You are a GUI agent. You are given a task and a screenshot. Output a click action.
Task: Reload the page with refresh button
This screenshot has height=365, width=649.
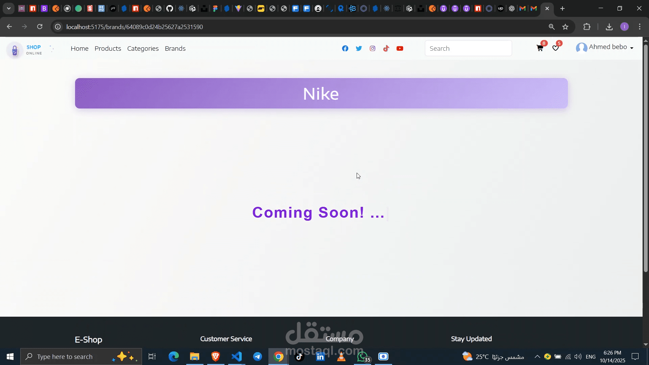pos(40,27)
